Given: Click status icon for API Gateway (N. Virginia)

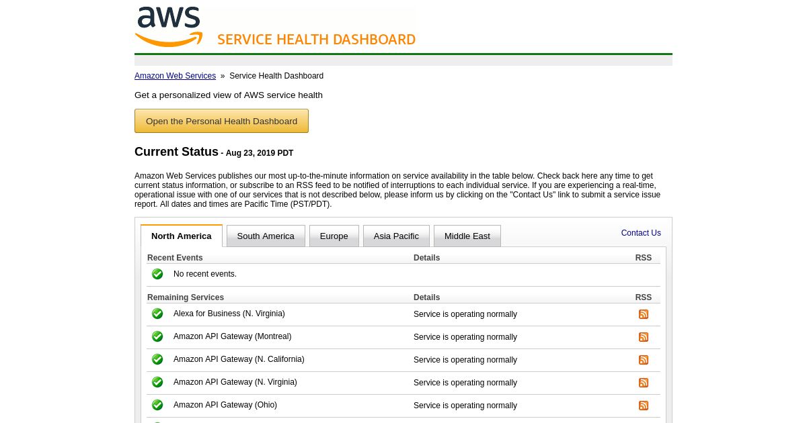Looking at the screenshot, I should (157, 382).
